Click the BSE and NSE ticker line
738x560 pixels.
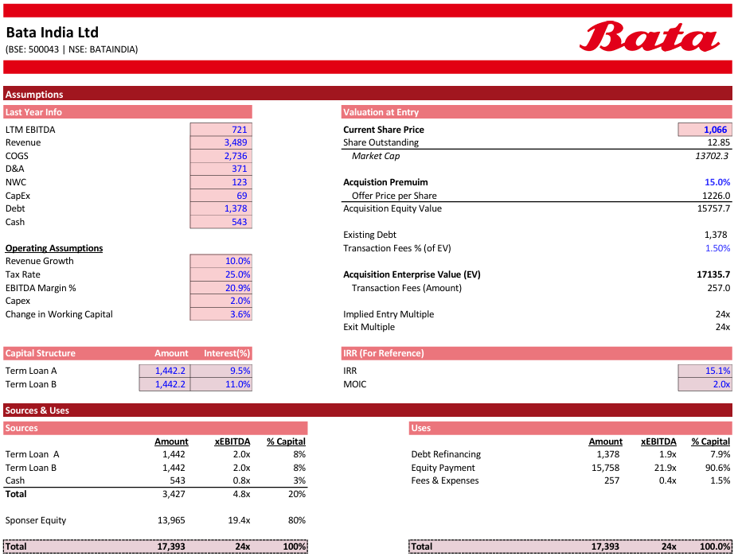tap(72, 49)
